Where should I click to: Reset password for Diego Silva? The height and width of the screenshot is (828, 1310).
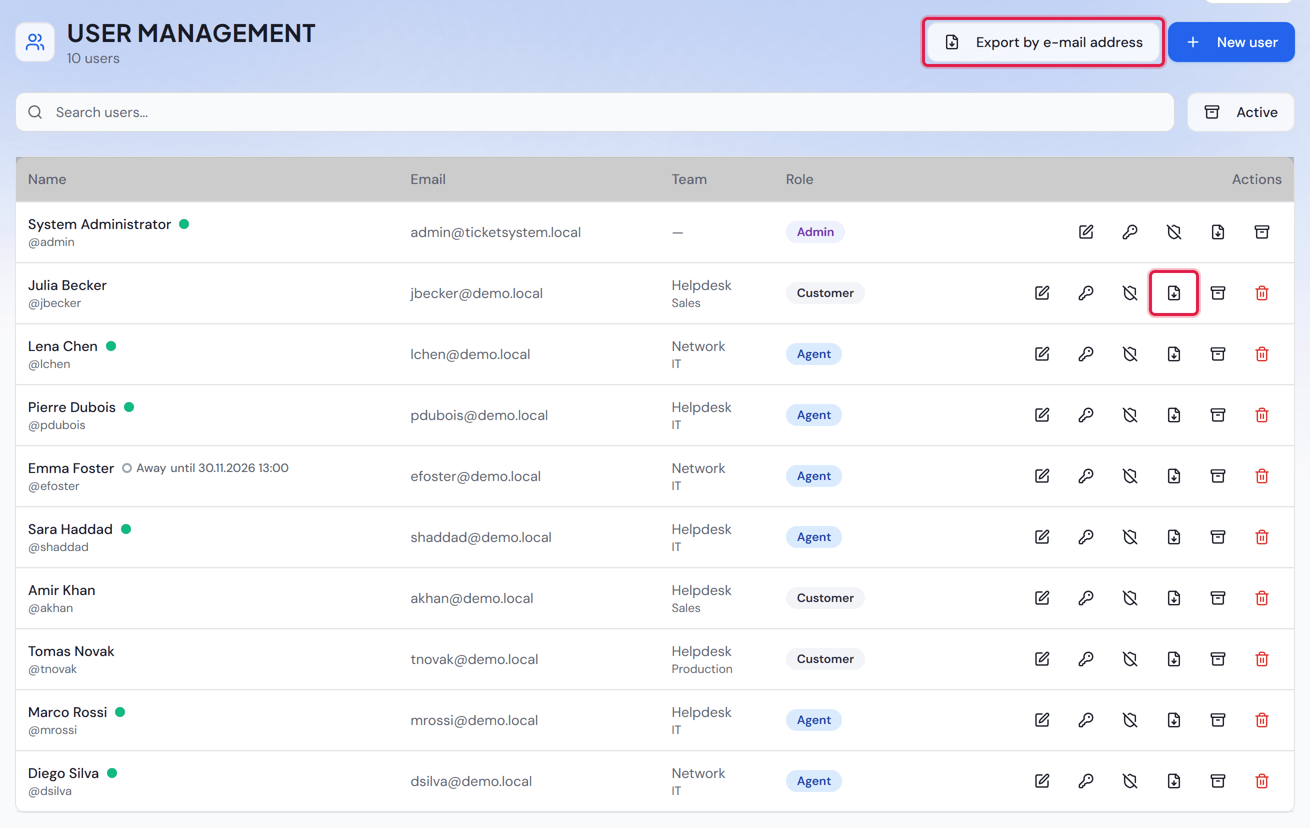pyautogui.click(x=1086, y=780)
